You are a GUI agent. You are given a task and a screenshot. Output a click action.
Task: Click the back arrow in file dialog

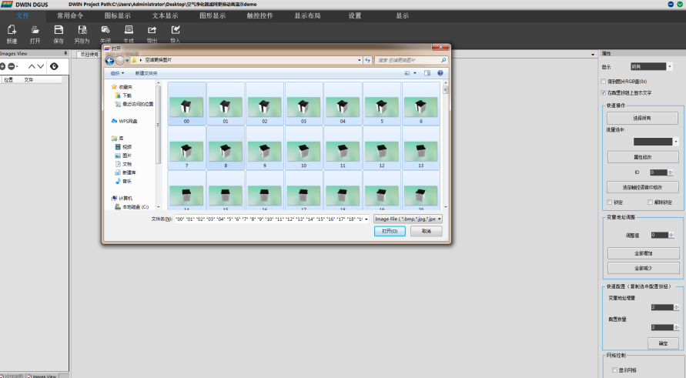(109, 60)
